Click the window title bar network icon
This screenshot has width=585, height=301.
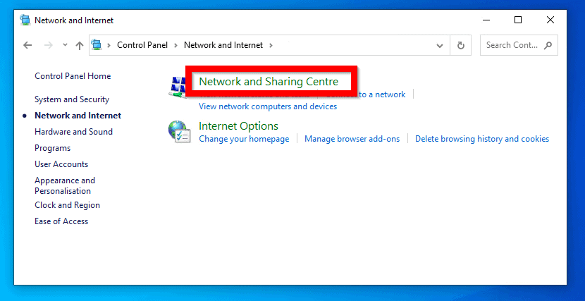click(25, 20)
